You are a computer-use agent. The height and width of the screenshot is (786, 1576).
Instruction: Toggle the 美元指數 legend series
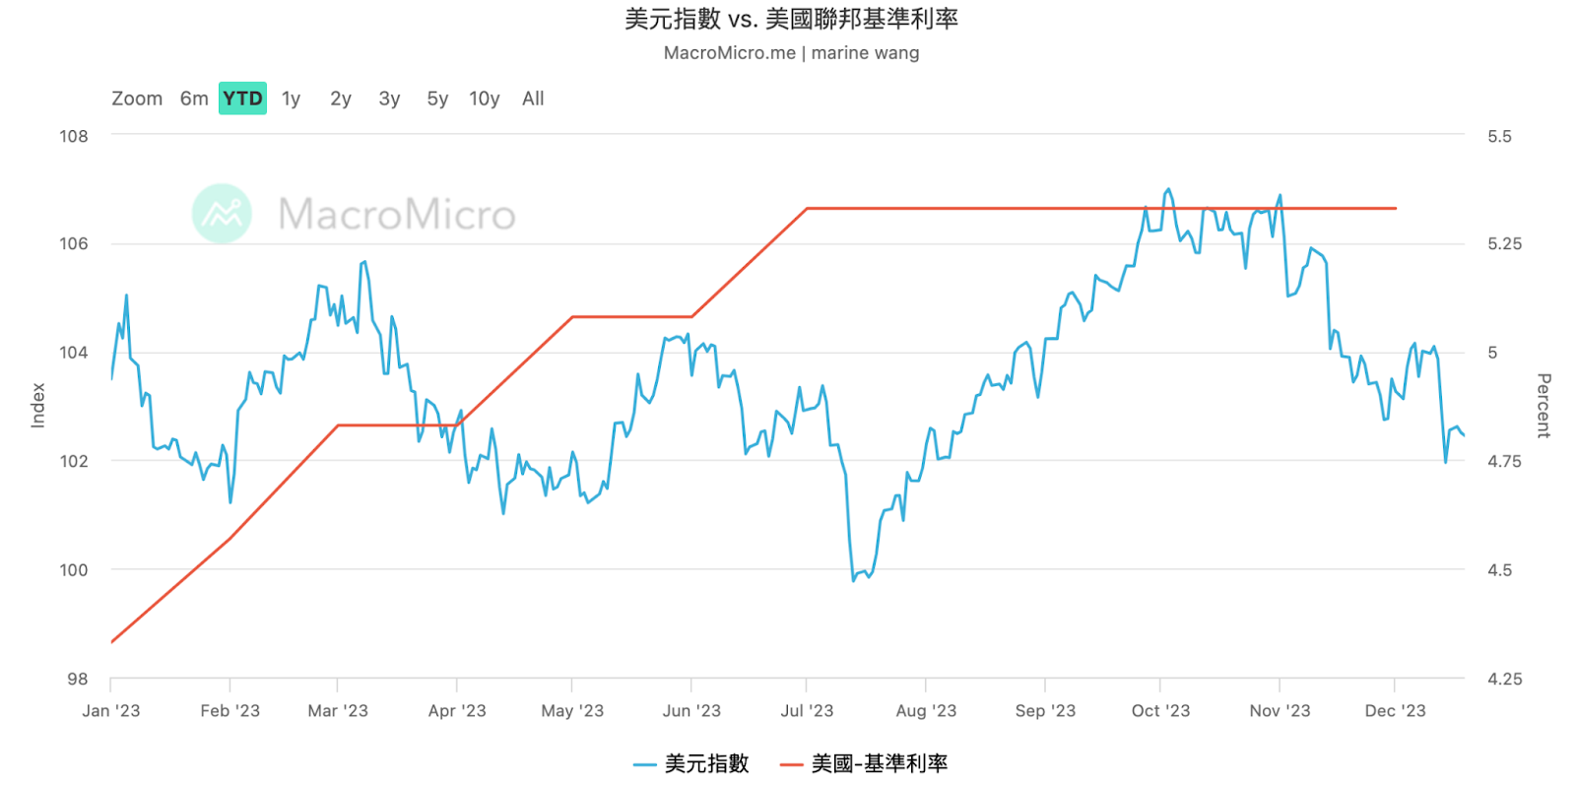click(x=691, y=763)
